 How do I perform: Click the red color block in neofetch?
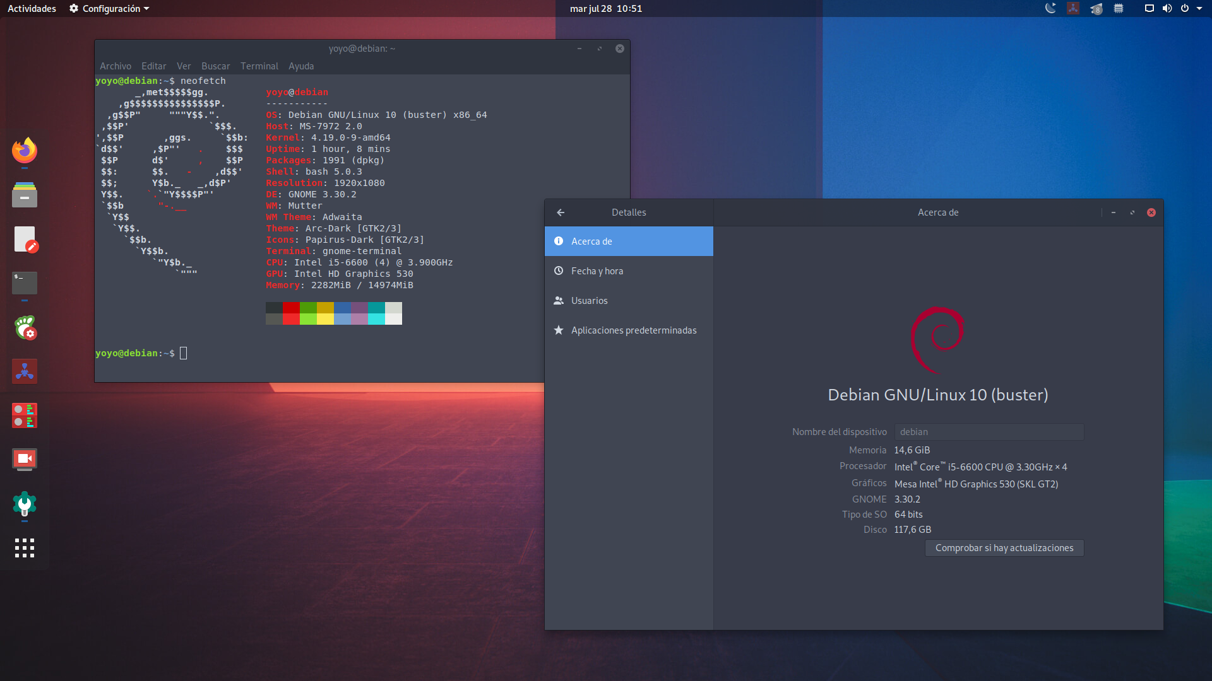click(x=291, y=308)
